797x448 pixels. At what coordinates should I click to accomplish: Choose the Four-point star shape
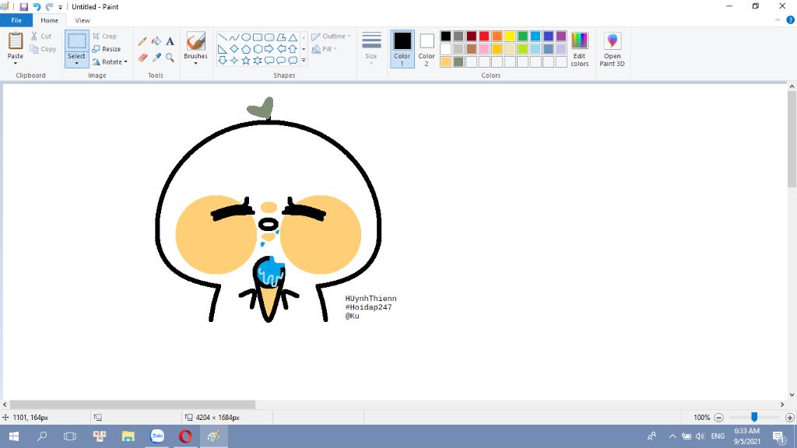(x=233, y=61)
